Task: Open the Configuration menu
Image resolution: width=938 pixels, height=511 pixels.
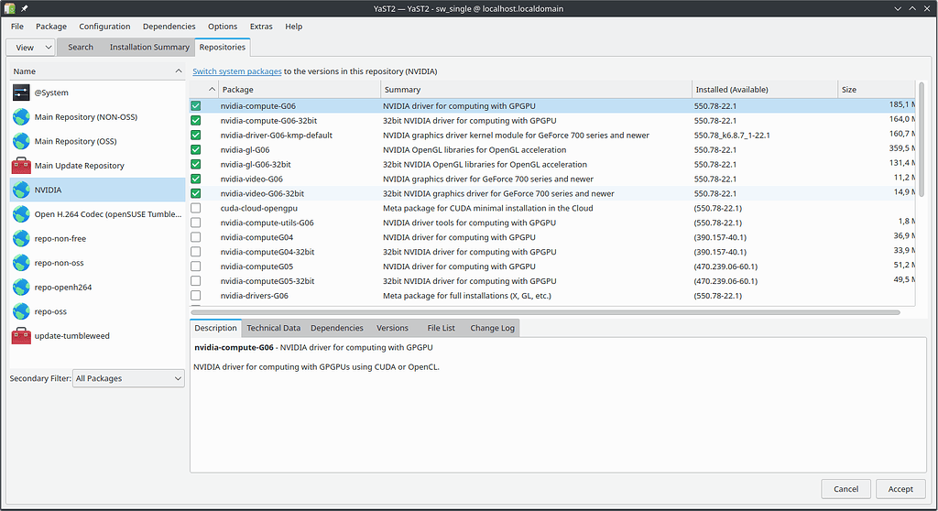Action: coord(104,27)
